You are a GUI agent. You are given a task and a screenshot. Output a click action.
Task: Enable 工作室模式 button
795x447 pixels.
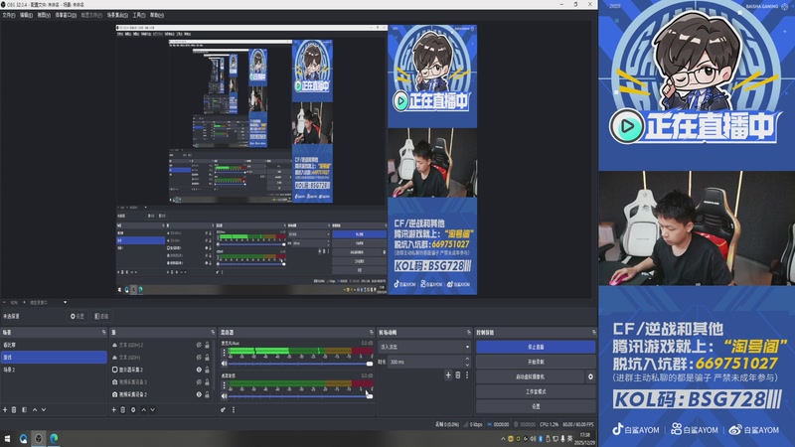[x=536, y=391]
